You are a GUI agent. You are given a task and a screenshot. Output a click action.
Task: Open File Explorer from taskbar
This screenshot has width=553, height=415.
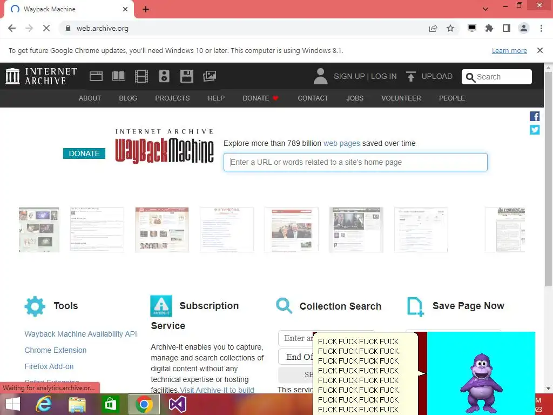pyautogui.click(x=77, y=404)
